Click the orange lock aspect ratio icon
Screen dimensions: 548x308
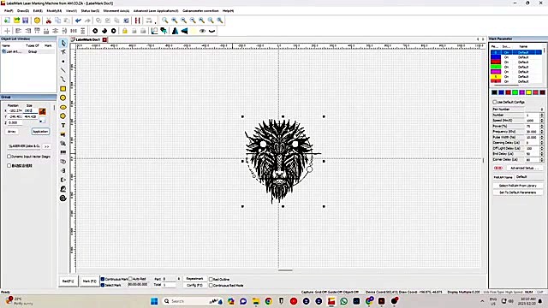pos(42,111)
